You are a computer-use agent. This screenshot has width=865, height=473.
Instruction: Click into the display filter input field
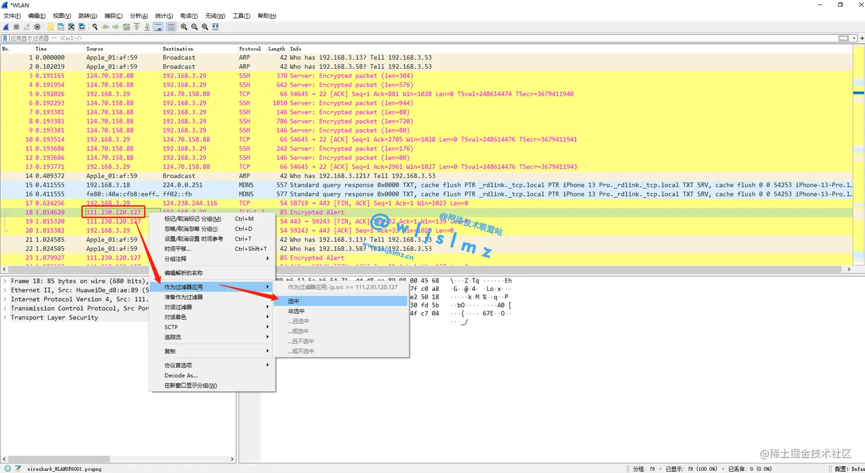(x=423, y=38)
